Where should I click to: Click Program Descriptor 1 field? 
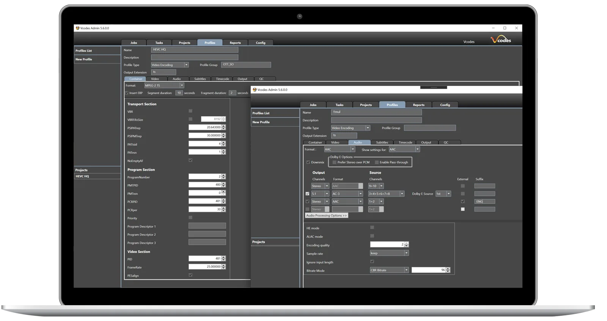coord(207,226)
